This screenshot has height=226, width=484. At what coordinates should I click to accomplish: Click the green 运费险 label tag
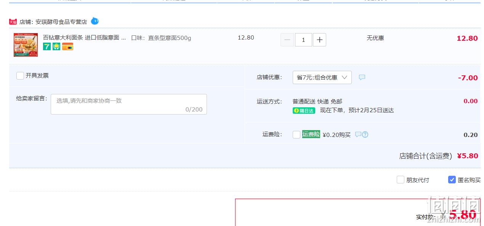click(311, 134)
